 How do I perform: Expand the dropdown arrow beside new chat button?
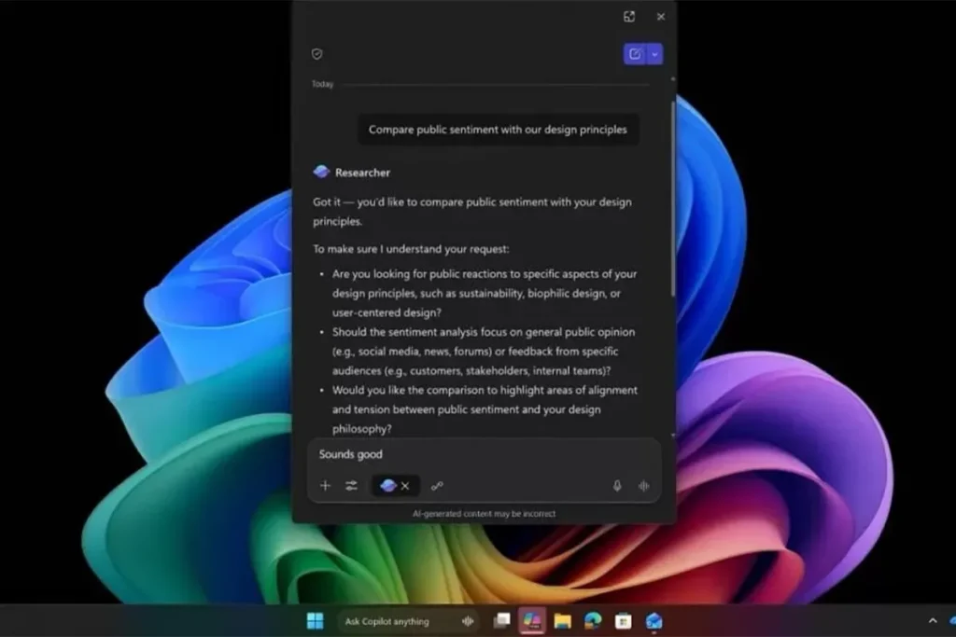click(x=654, y=54)
